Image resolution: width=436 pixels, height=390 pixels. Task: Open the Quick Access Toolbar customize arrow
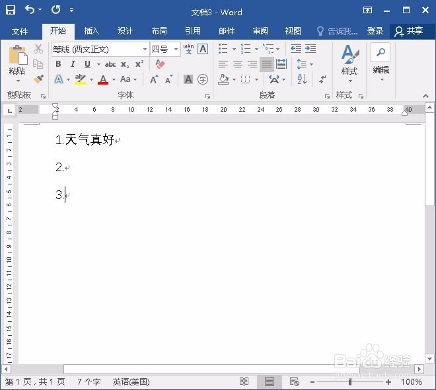coord(72,10)
